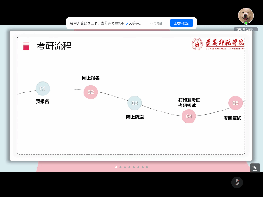
Task: Click the red striped icon beside 考研流程
Action: pos(26,45)
